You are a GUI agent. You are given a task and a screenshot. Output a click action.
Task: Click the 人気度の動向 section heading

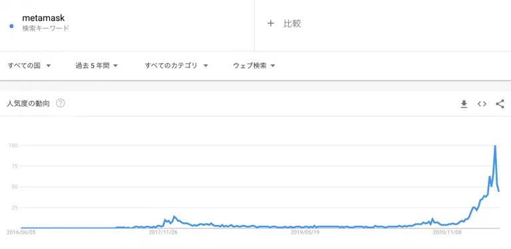click(29, 104)
